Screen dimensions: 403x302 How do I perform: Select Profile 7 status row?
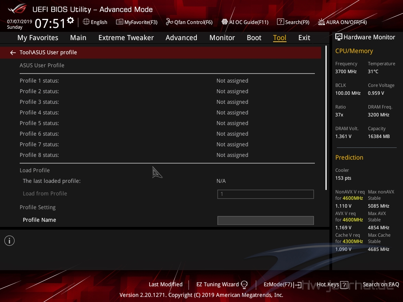[167, 144]
